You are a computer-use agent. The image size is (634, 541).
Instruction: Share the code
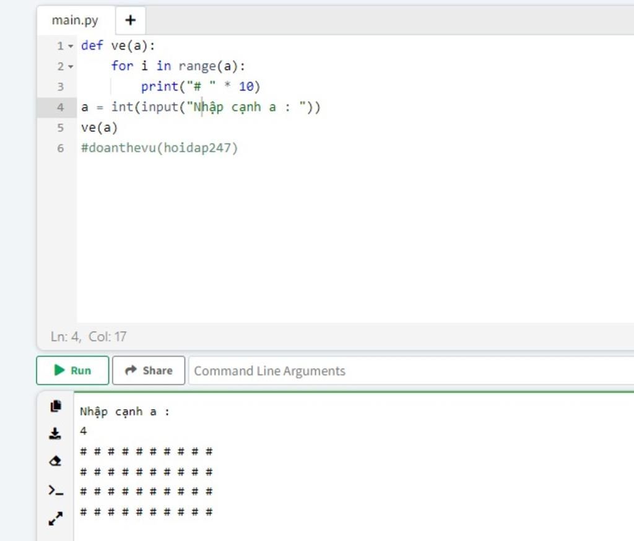(149, 370)
